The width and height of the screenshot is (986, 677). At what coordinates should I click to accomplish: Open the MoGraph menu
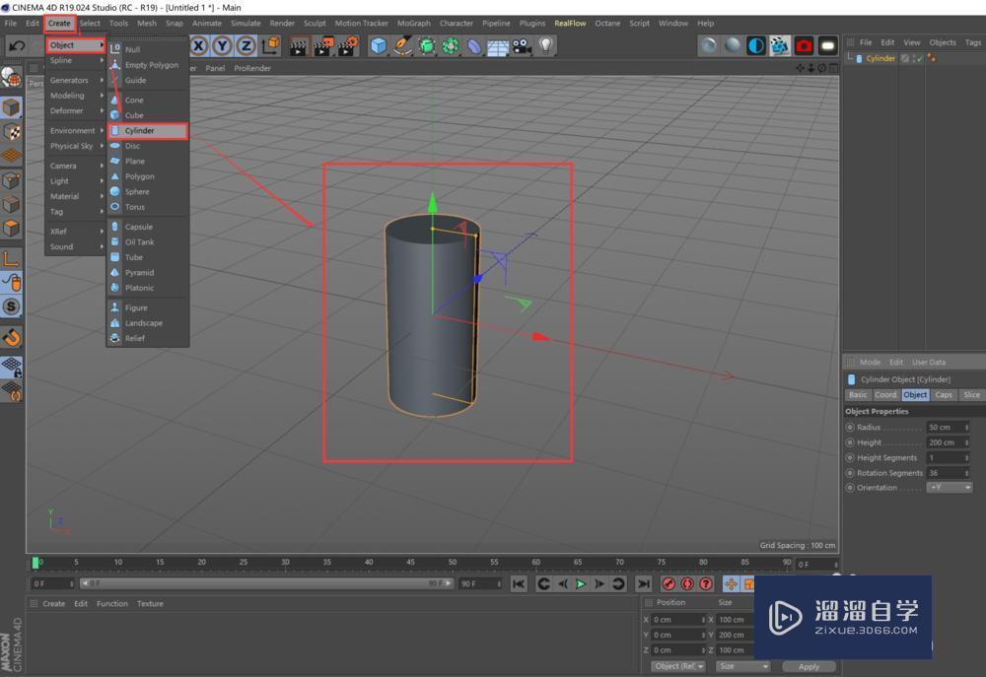413,23
